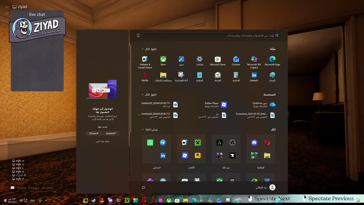Launch the Calculator (الحاسبة) app

coord(236,77)
